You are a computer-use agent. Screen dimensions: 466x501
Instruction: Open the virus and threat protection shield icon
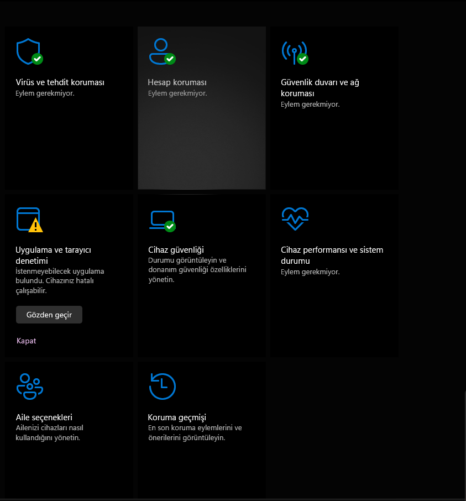tap(29, 51)
